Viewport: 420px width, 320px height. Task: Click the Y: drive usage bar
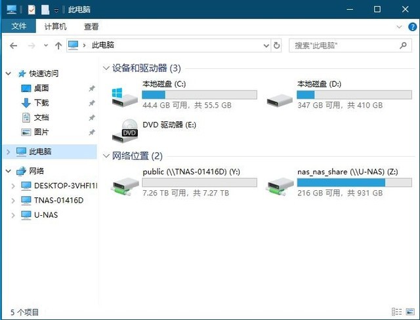click(x=199, y=182)
